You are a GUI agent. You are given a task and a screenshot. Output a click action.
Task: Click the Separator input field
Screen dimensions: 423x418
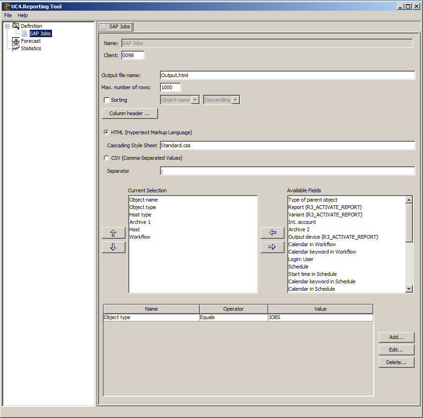[287, 171]
